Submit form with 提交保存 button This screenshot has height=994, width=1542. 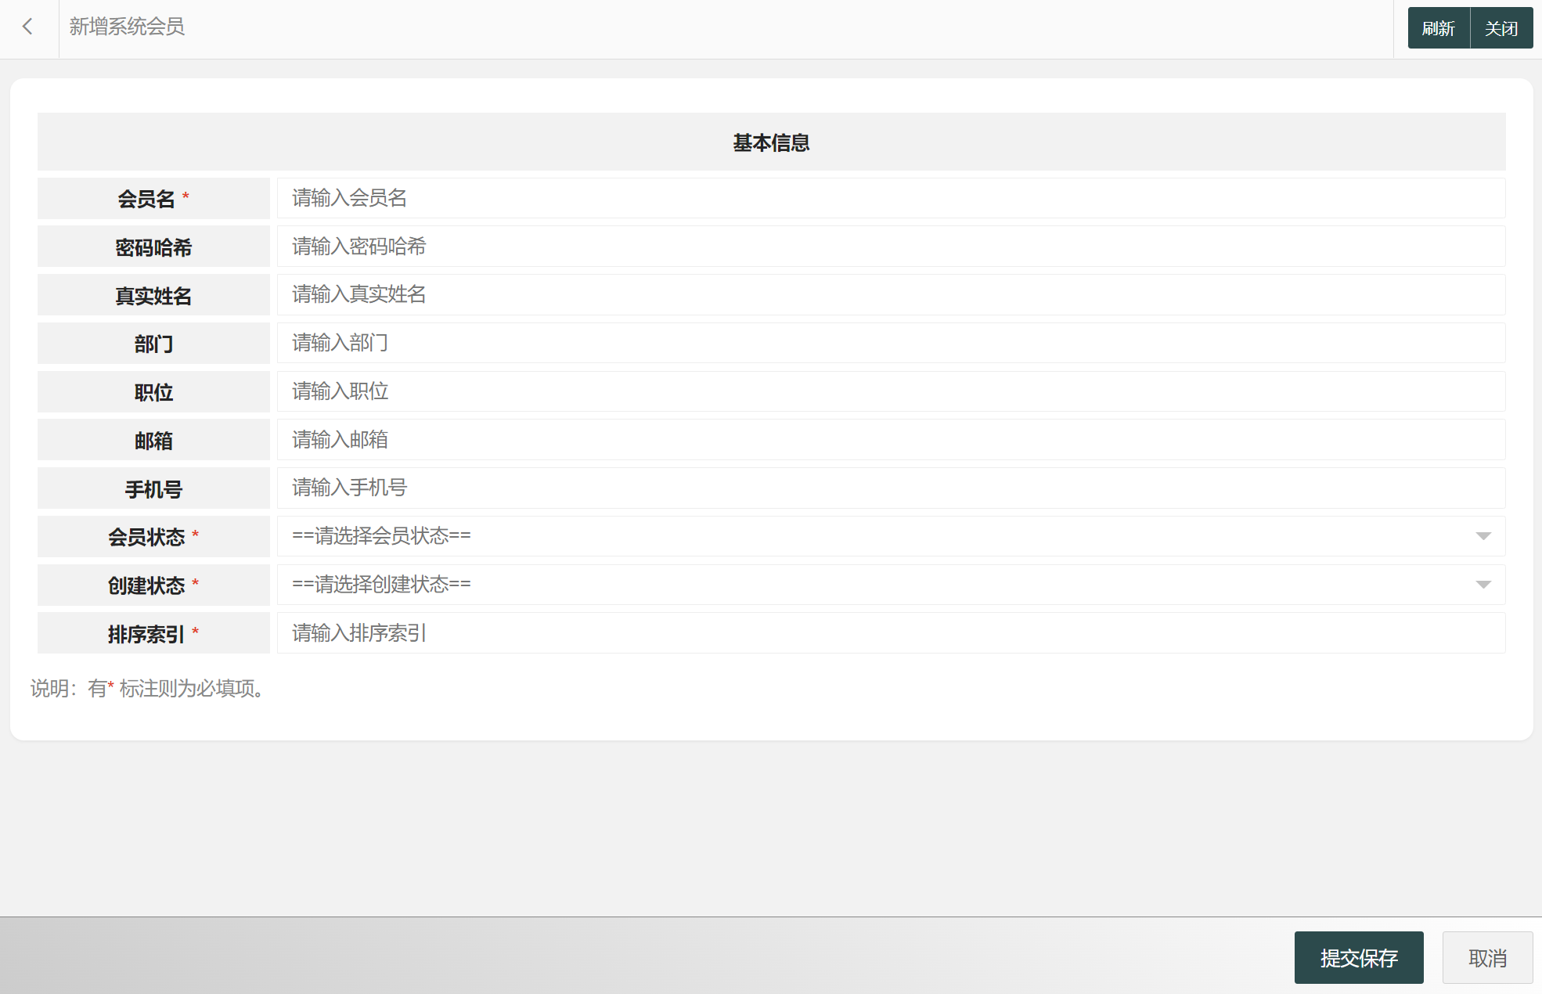pyautogui.click(x=1358, y=957)
